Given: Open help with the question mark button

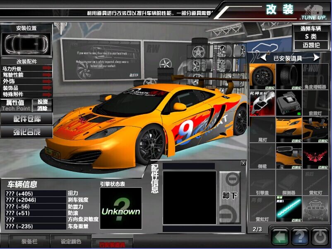Looking at the screenshot, I should pyautogui.click(x=300, y=237).
